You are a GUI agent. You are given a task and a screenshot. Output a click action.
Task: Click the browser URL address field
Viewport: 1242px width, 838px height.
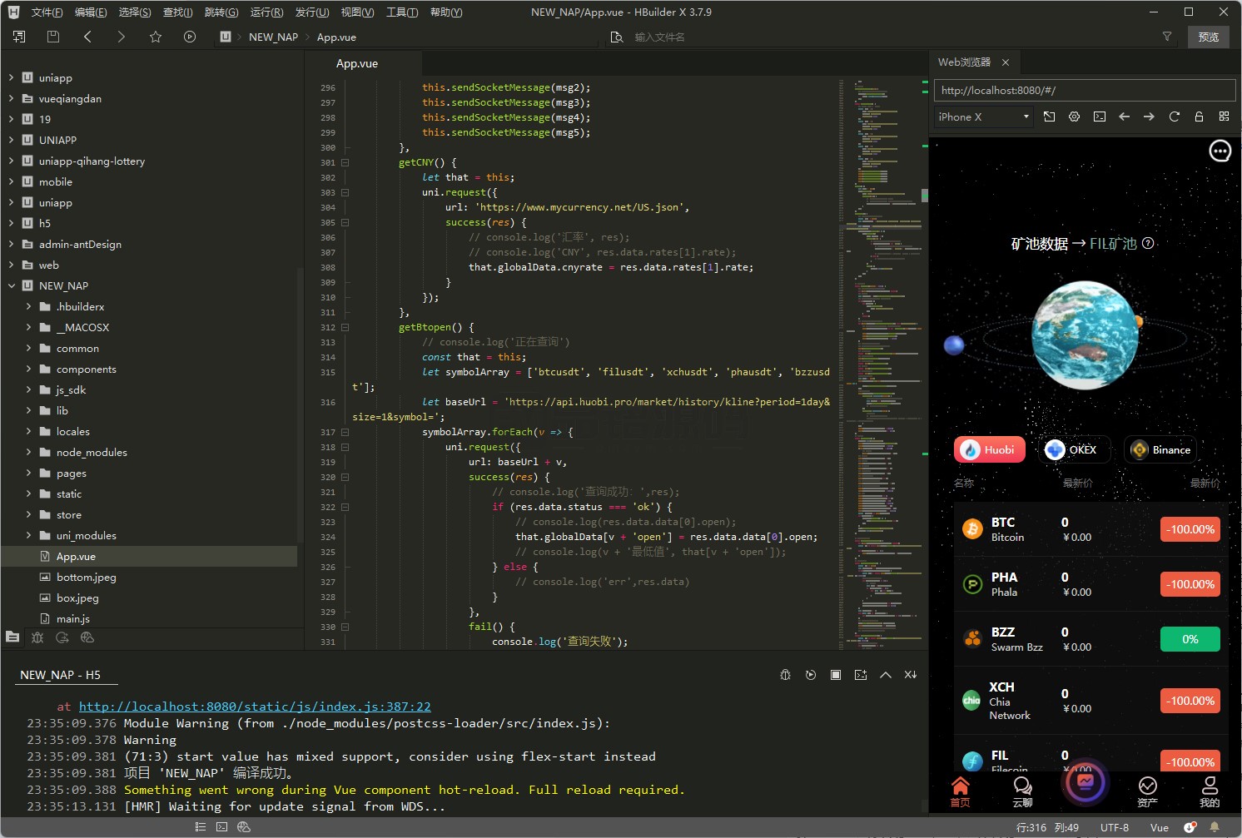pyautogui.click(x=1084, y=91)
